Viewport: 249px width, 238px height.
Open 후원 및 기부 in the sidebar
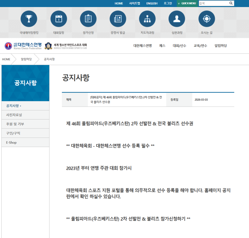click(25, 124)
